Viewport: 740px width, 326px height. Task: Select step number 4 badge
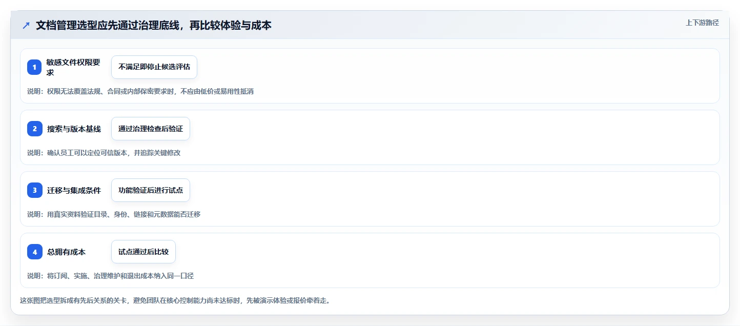(x=34, y=252)
